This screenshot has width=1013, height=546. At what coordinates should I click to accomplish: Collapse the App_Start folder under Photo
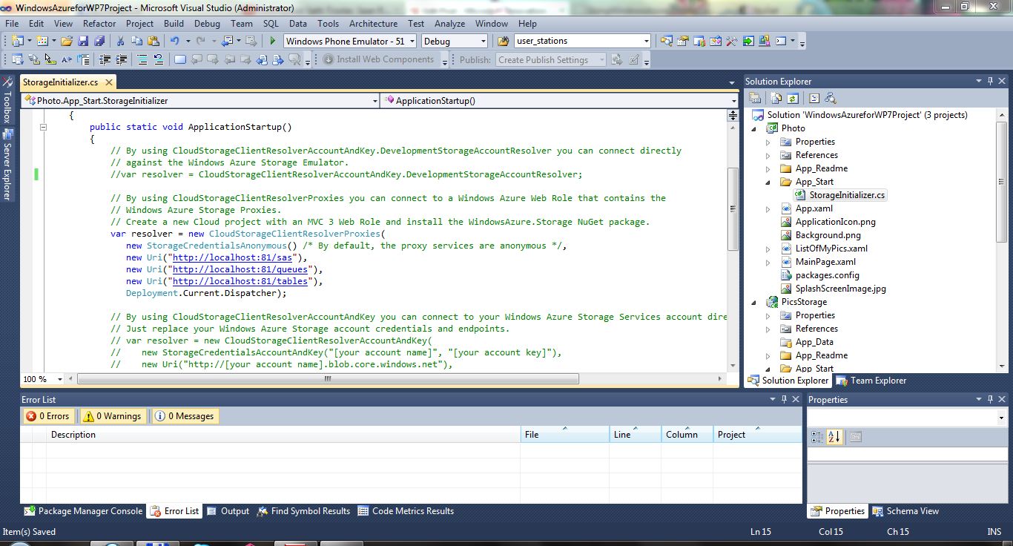pyautogui.click(x=768, y=182)
